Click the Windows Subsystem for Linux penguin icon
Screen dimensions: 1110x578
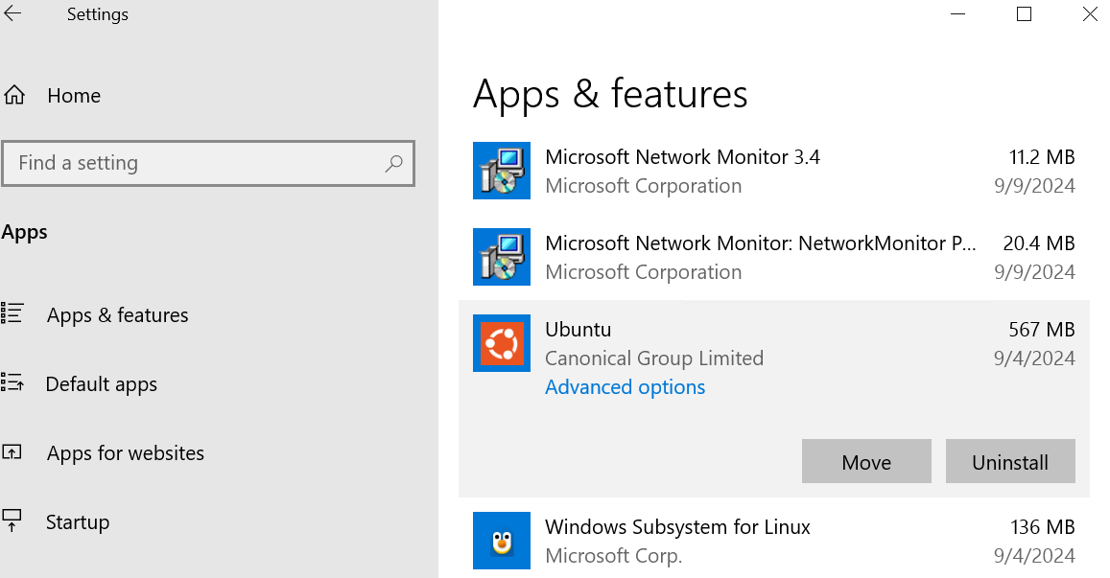click(501, 541)
